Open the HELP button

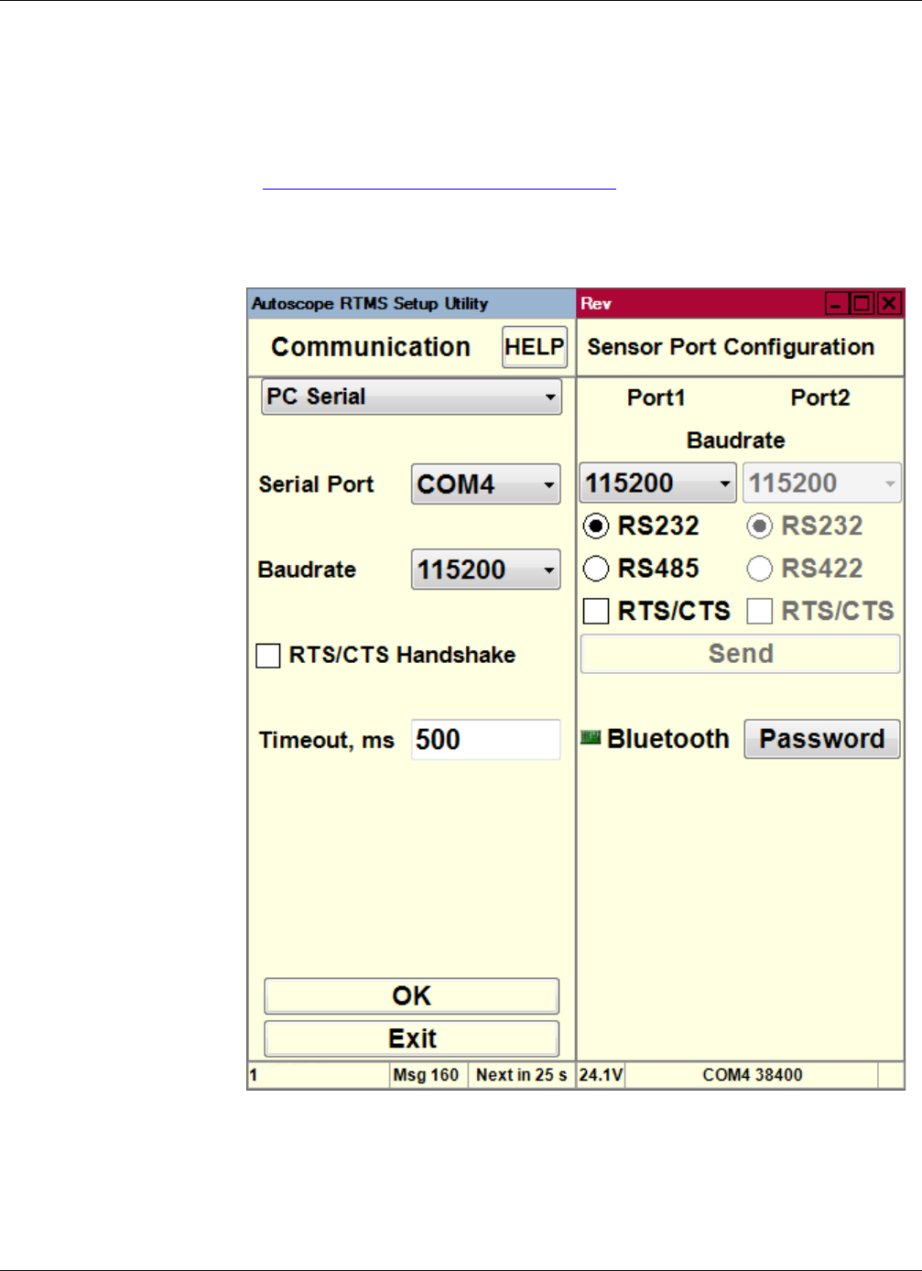pyautogui.click(x=535, y=347)
